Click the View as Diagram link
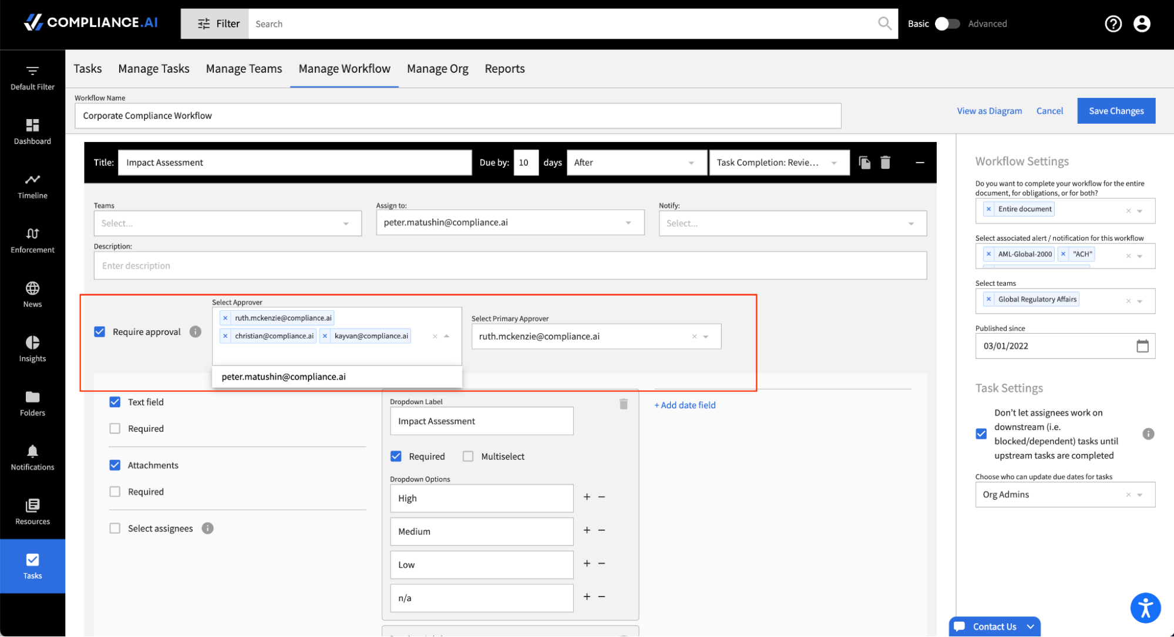Screen dimensions: 1174x637 989,111
